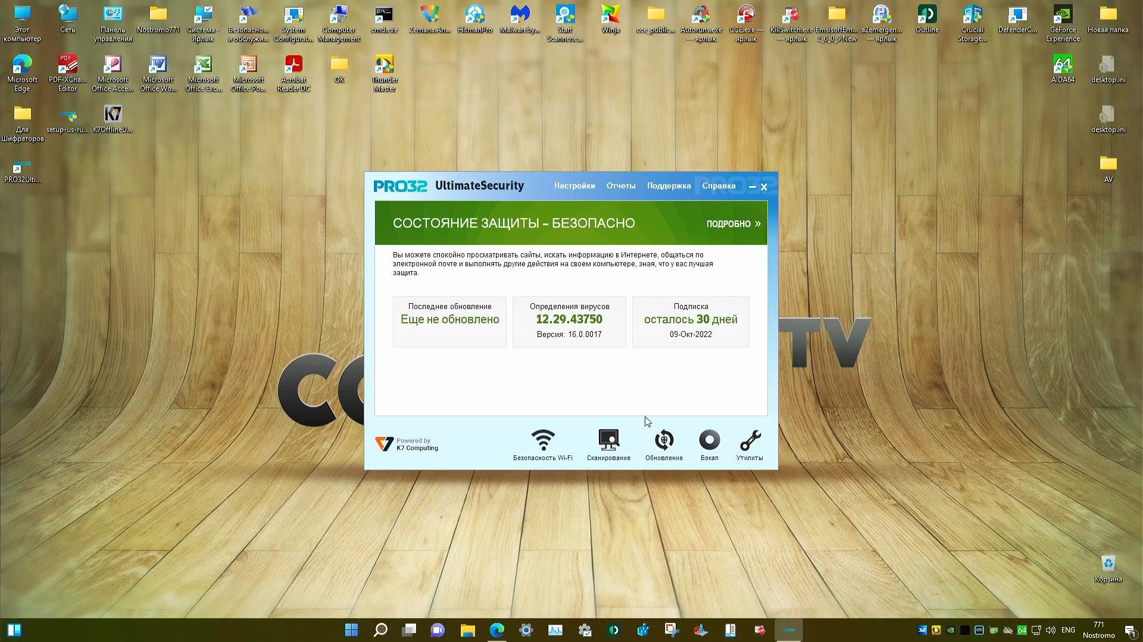Image resolution: width=1143 pixels, height=642 pixels.
Task: Open the Корзина (Recycle Bin)
Action: point(1107,564)
